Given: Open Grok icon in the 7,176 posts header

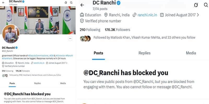Looking at the screenshot, I should (x=66, y=3).
